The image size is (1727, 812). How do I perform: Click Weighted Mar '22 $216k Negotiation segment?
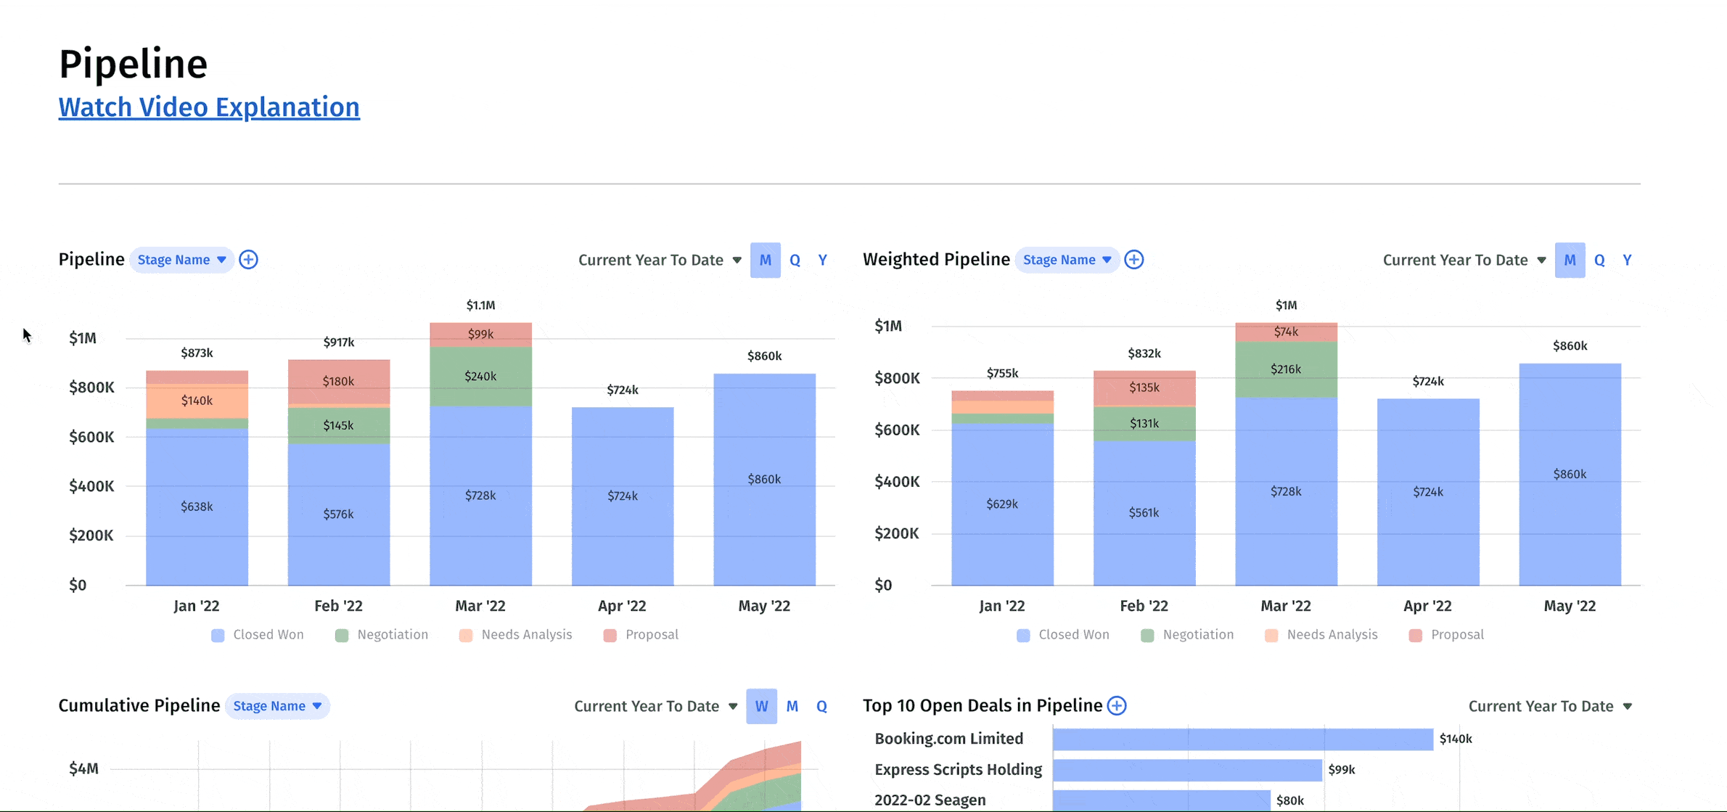coord(1286,369)
